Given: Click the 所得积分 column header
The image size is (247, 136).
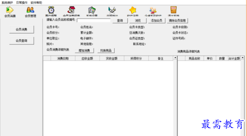Looking at the screenshot, I should coord(136,58).
